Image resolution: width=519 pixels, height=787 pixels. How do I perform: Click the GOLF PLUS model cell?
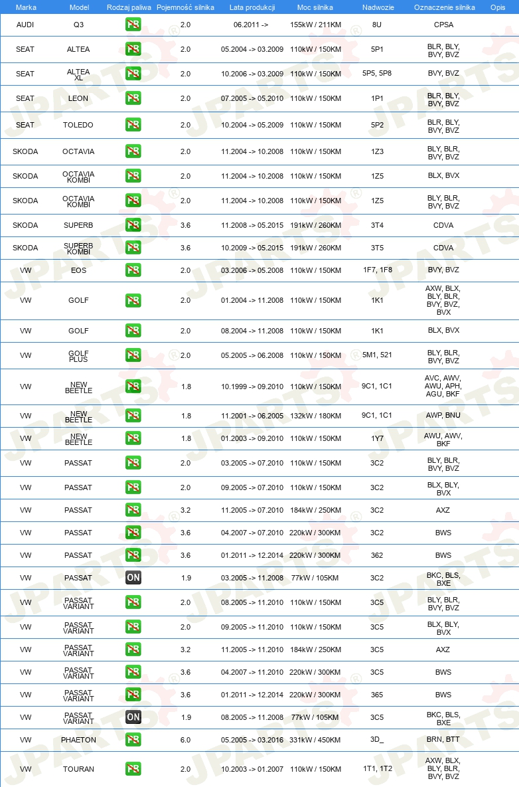[79, 357]
